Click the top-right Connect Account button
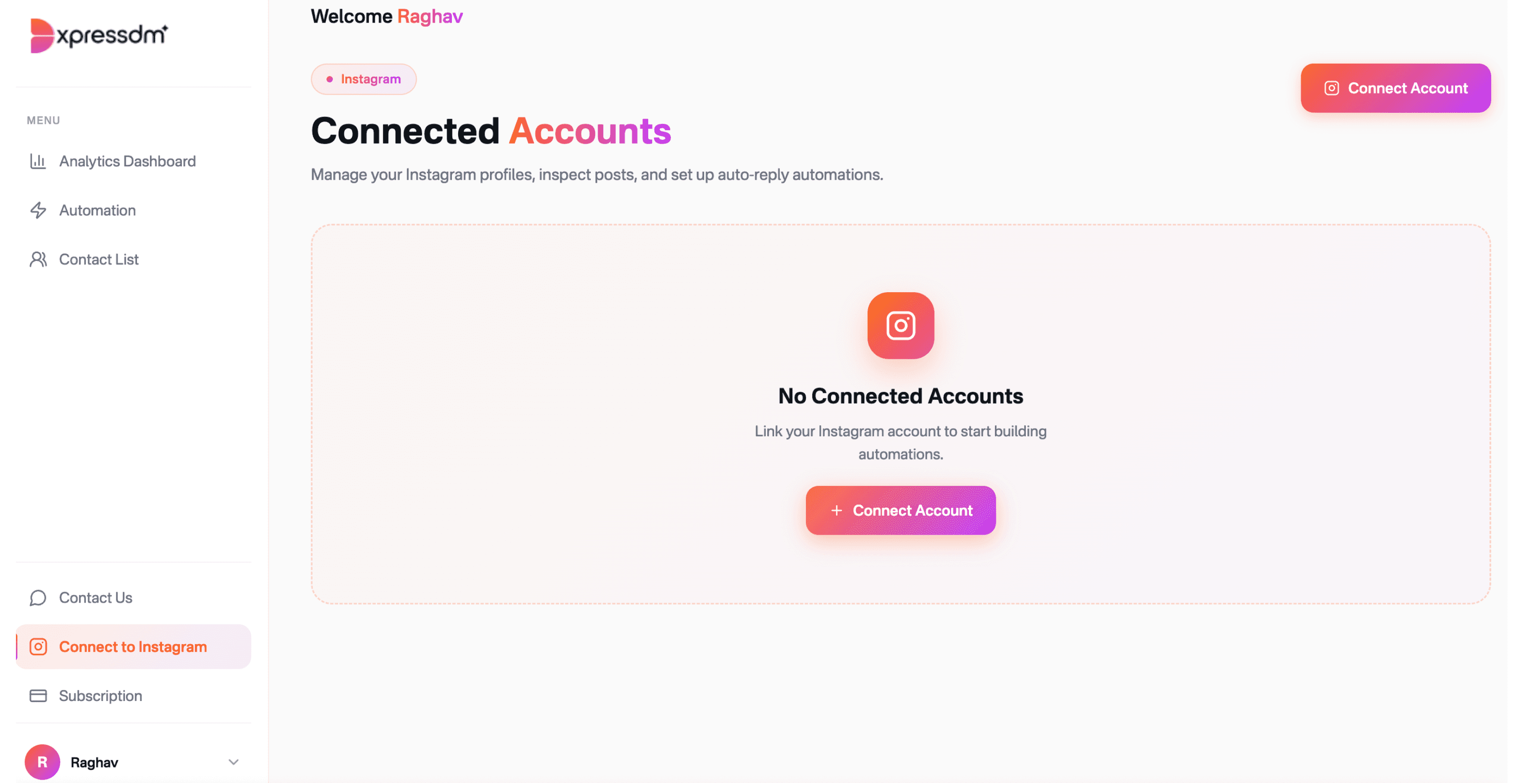This screenshot has width=1524, height=783. coord(1395,88)
